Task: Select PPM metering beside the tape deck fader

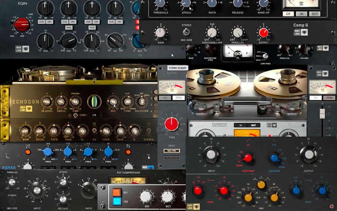Action: (x=329, y=98)
